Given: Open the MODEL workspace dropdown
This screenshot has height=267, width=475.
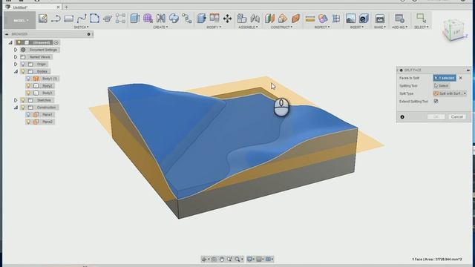Looking at the screenshot, I should click(20, 21).
